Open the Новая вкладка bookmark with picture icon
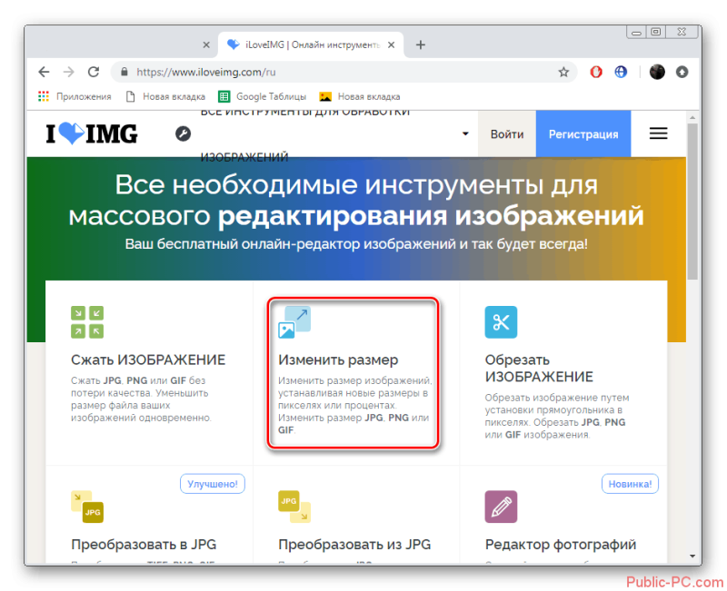Viewport: 727px width, 591px height. (360, 96)
